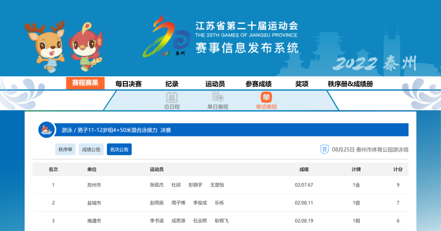Screen dimensions: 441x231
Task: Click the official 官 badge icon
Action: coord(325,149)
